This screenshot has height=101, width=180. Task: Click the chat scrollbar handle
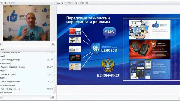54,88
